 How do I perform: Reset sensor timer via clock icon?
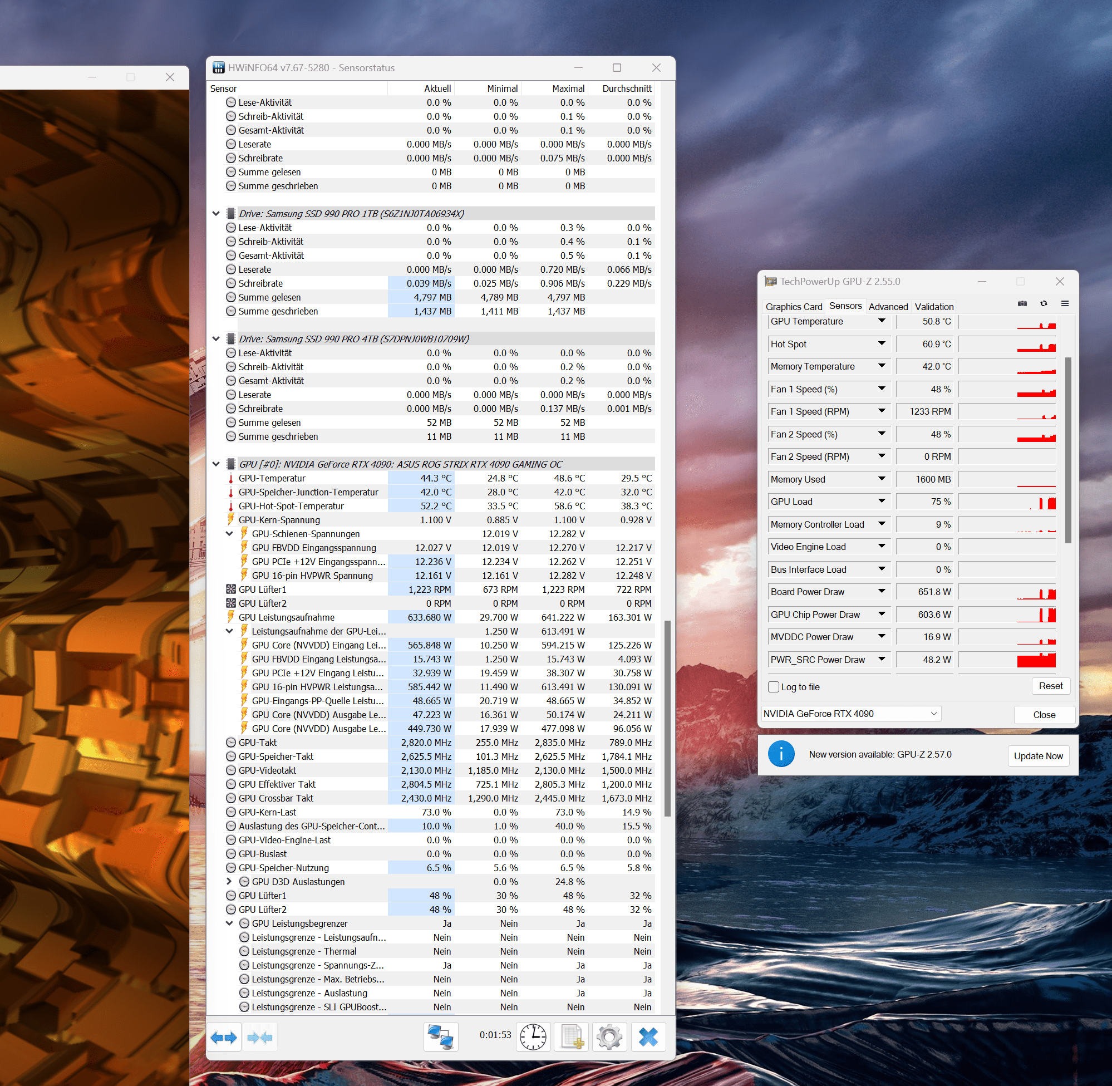(533, 1038)
